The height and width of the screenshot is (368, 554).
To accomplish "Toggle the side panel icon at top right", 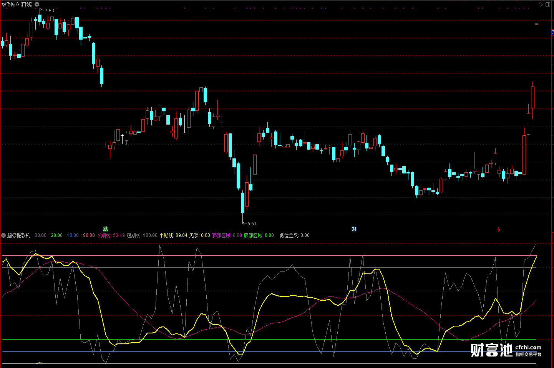I will click(x=548, y=4).
